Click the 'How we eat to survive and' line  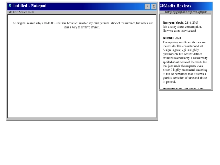[179, 31]
